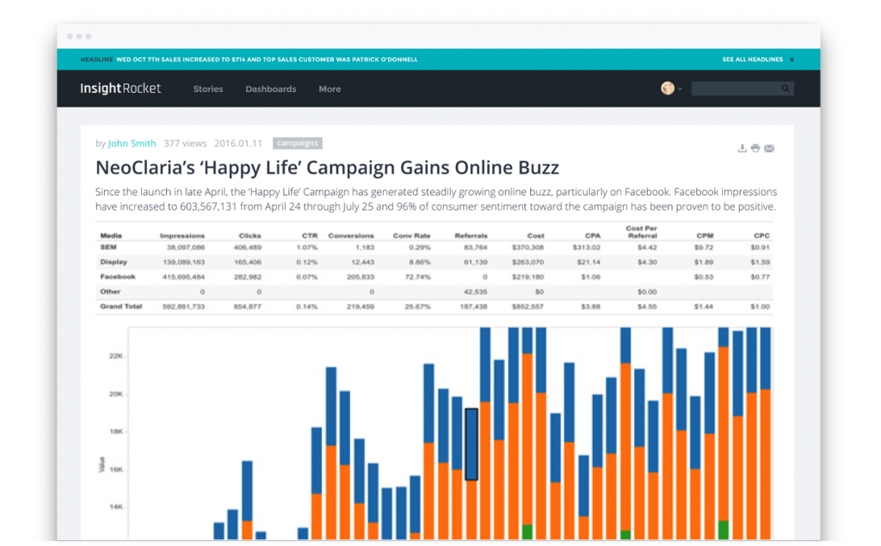The height and width of the screenshot is (546, 881).
Task: Select the highlighted bar in the chart
Action: tap(471, 443)
